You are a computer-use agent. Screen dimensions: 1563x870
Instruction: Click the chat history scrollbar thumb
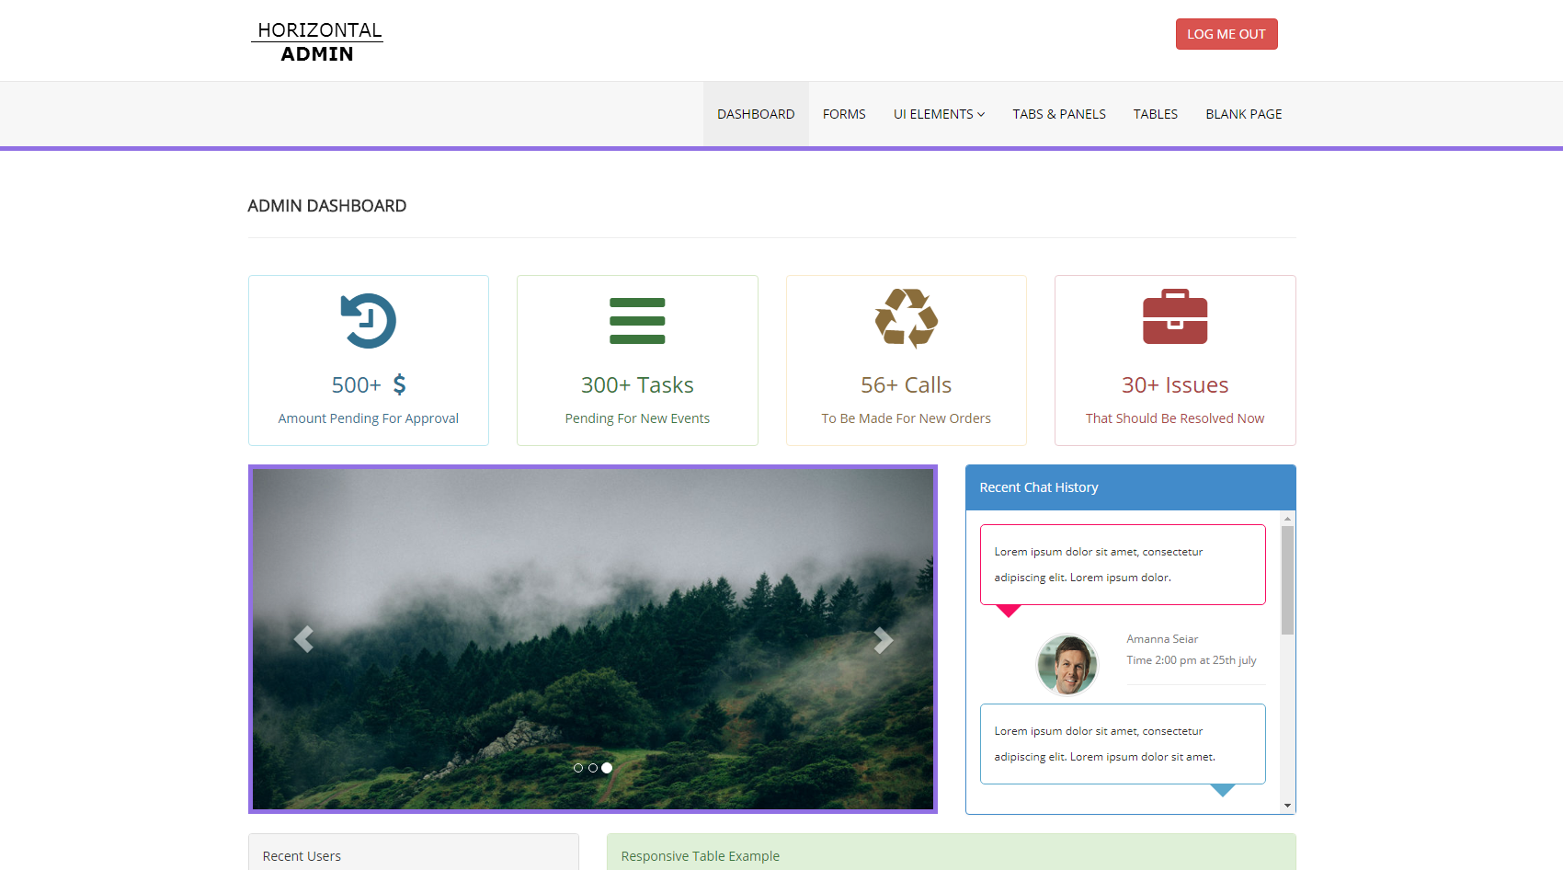point(1287,579)
